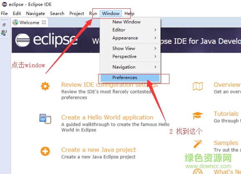Click the Tutorials graduation cap icon

click(x=198, y=115)
